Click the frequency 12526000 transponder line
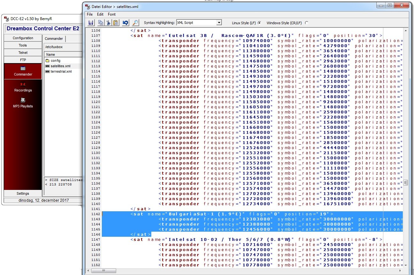 coord(280,148)
